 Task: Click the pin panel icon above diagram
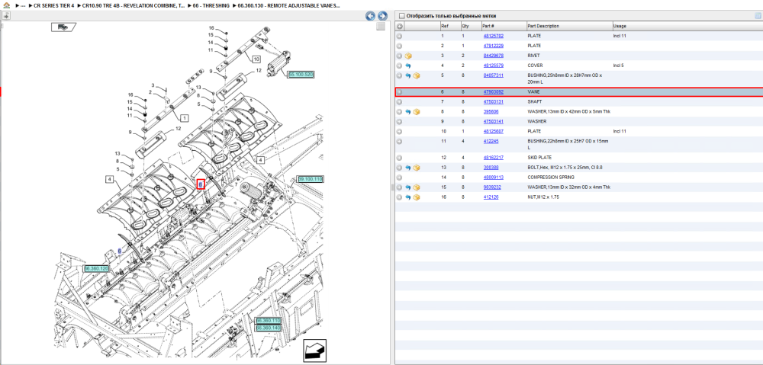pos(5,15)
